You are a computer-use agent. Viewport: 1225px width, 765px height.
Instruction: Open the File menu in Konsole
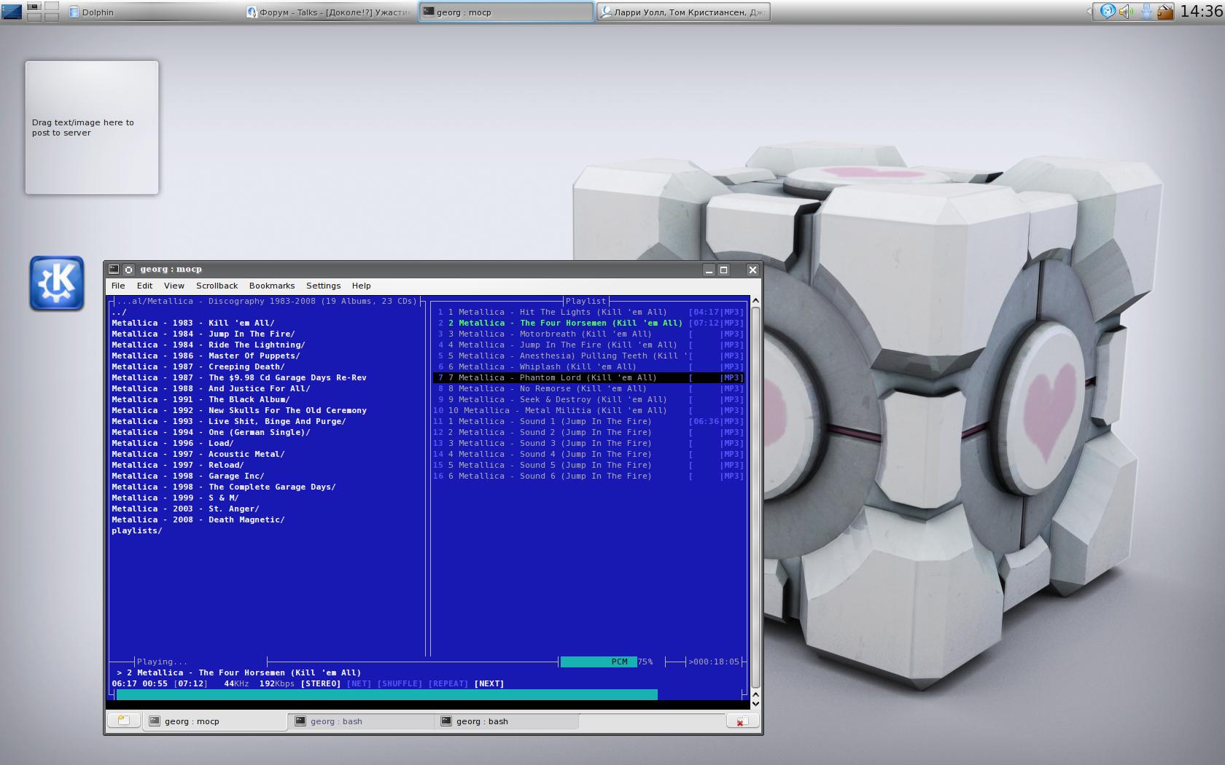tap(118, 286)
